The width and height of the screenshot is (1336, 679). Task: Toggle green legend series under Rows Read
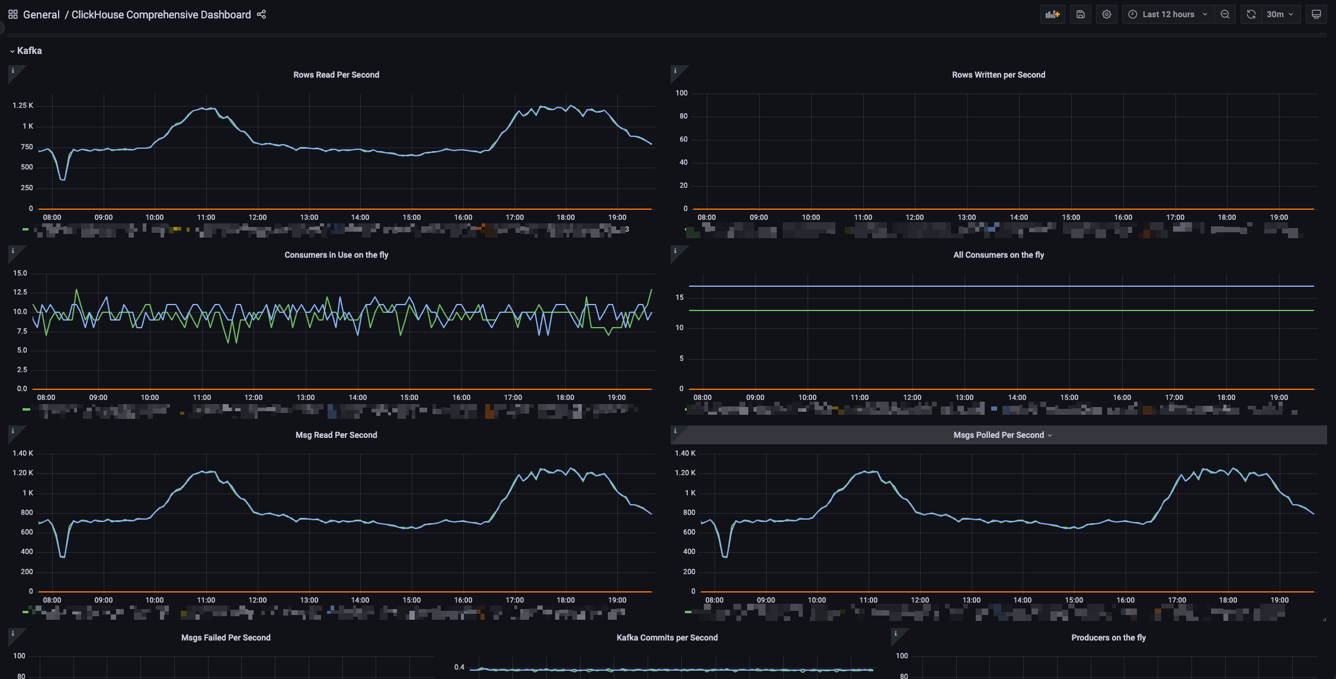pyautogui.click(x=26, y=229)
